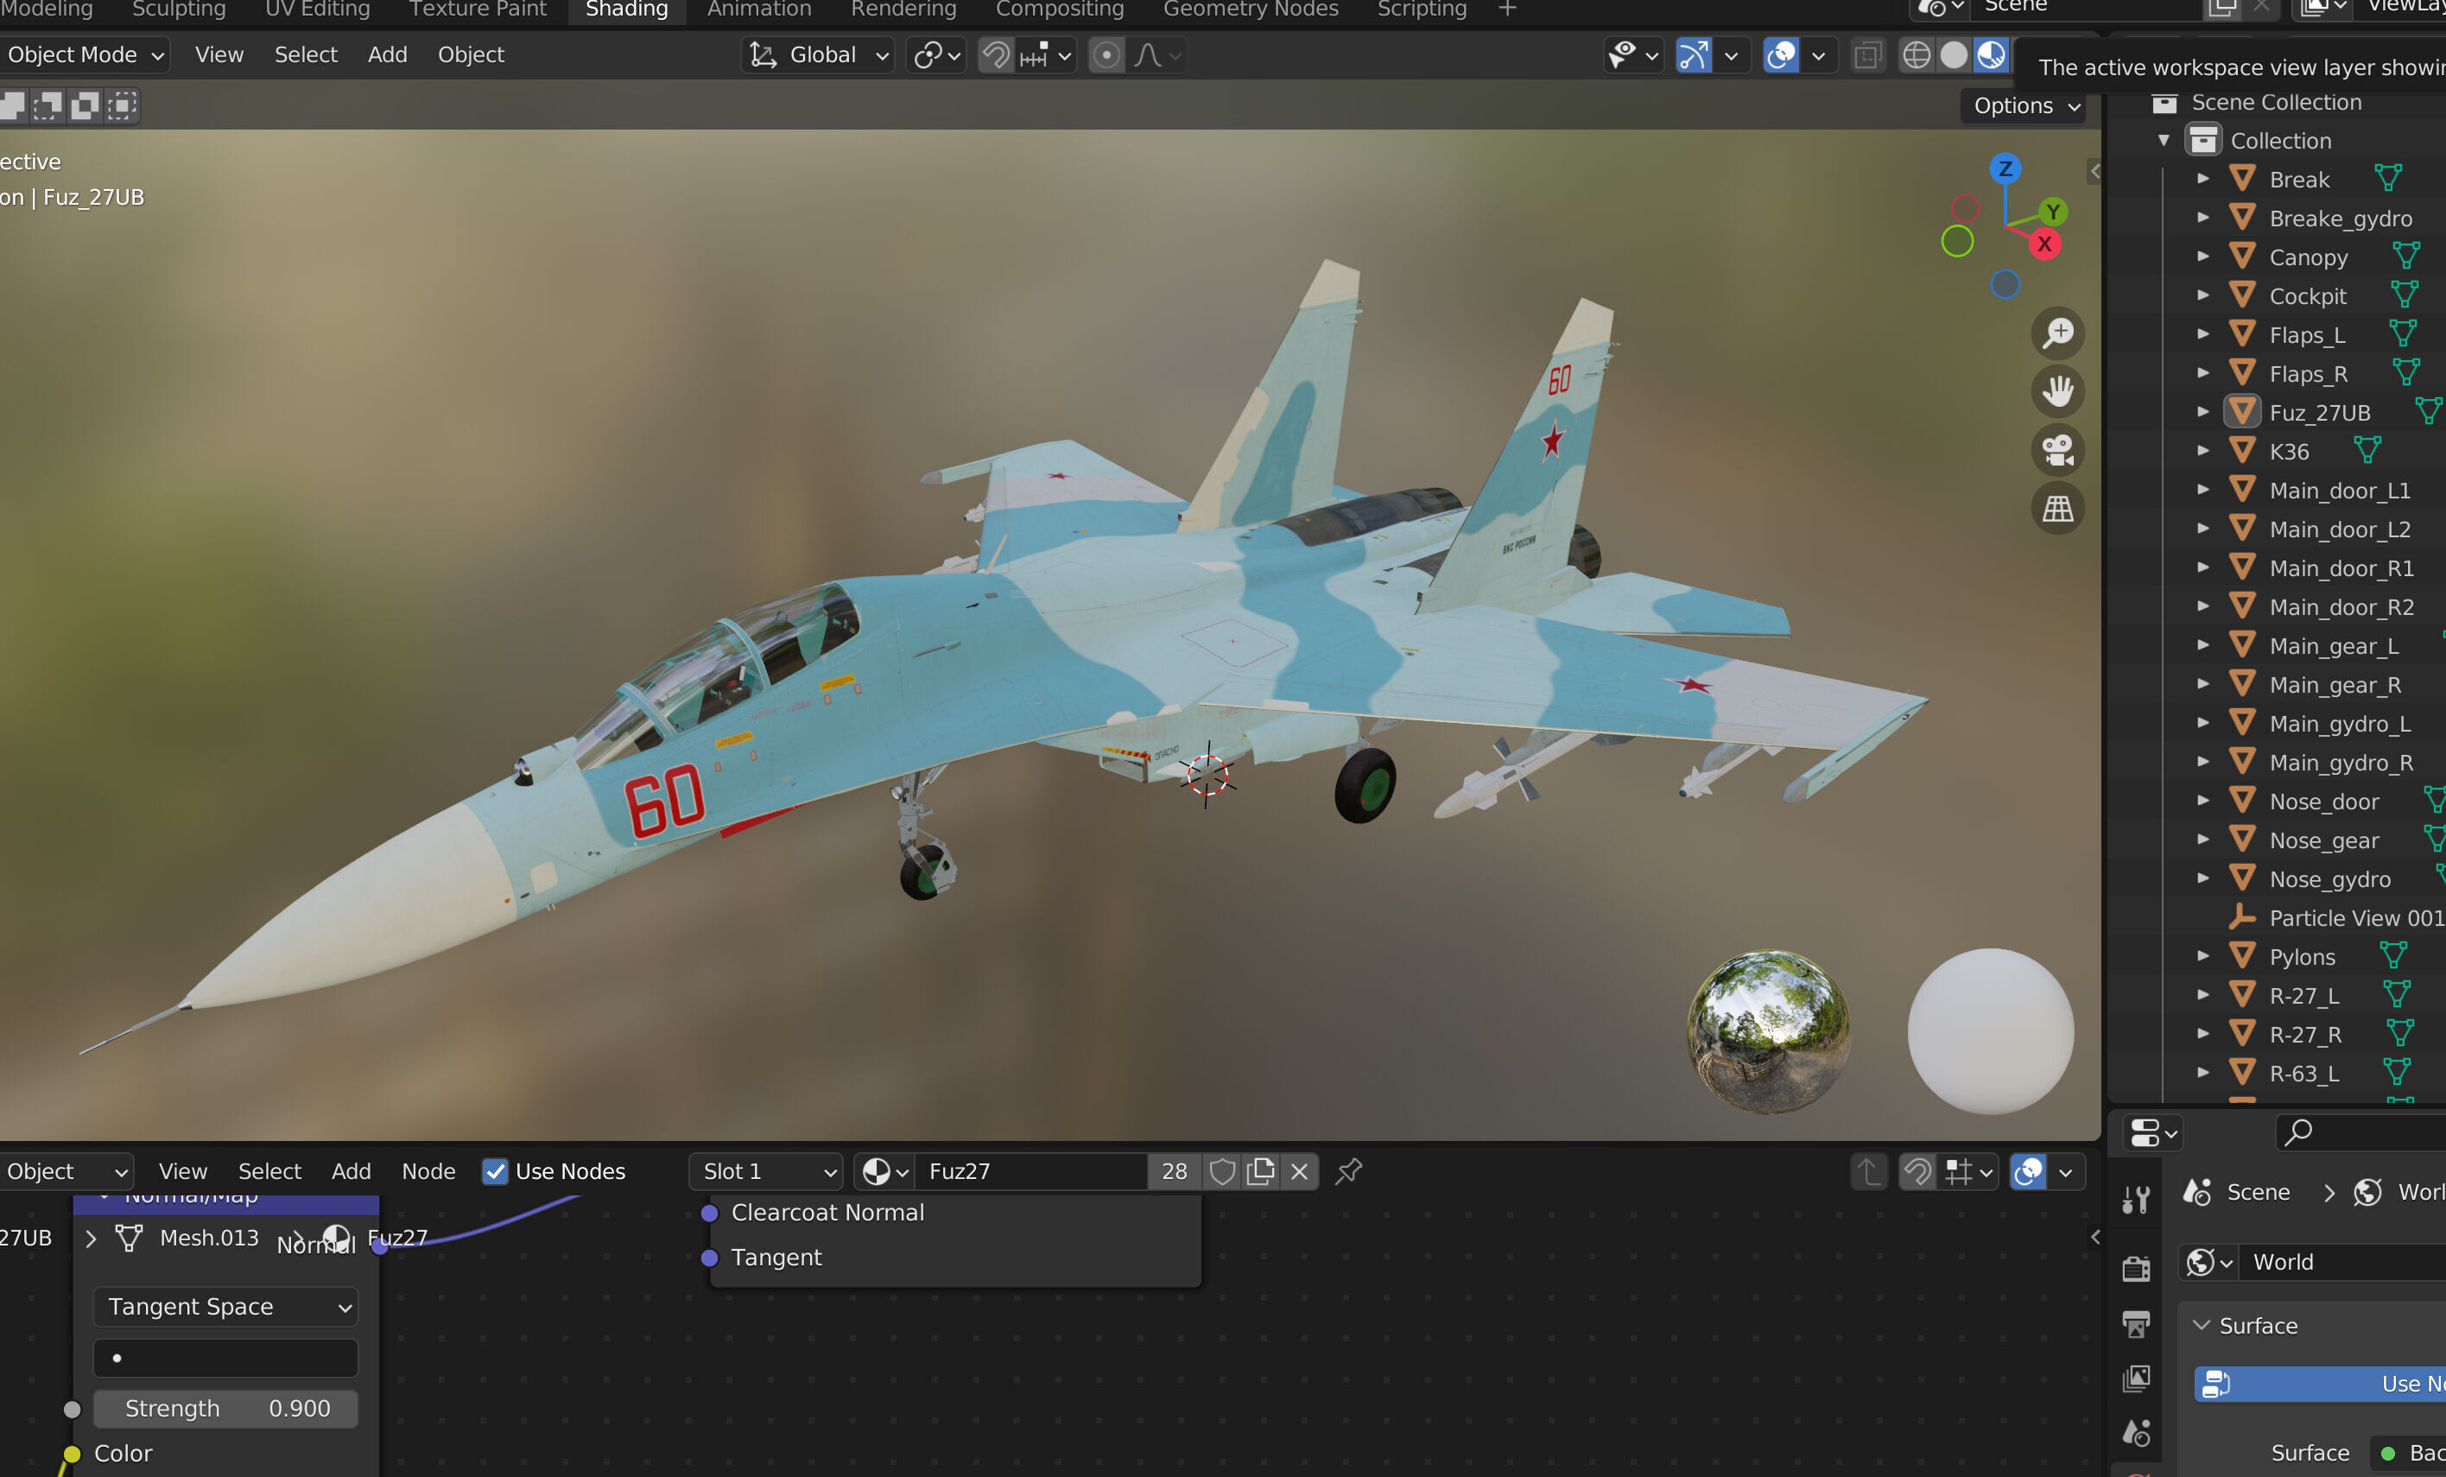The image size is (2446, 1477).
Task: Adjust the Strength 0.900 slider
Action: pyautogui.click(x=226, y=1409)
